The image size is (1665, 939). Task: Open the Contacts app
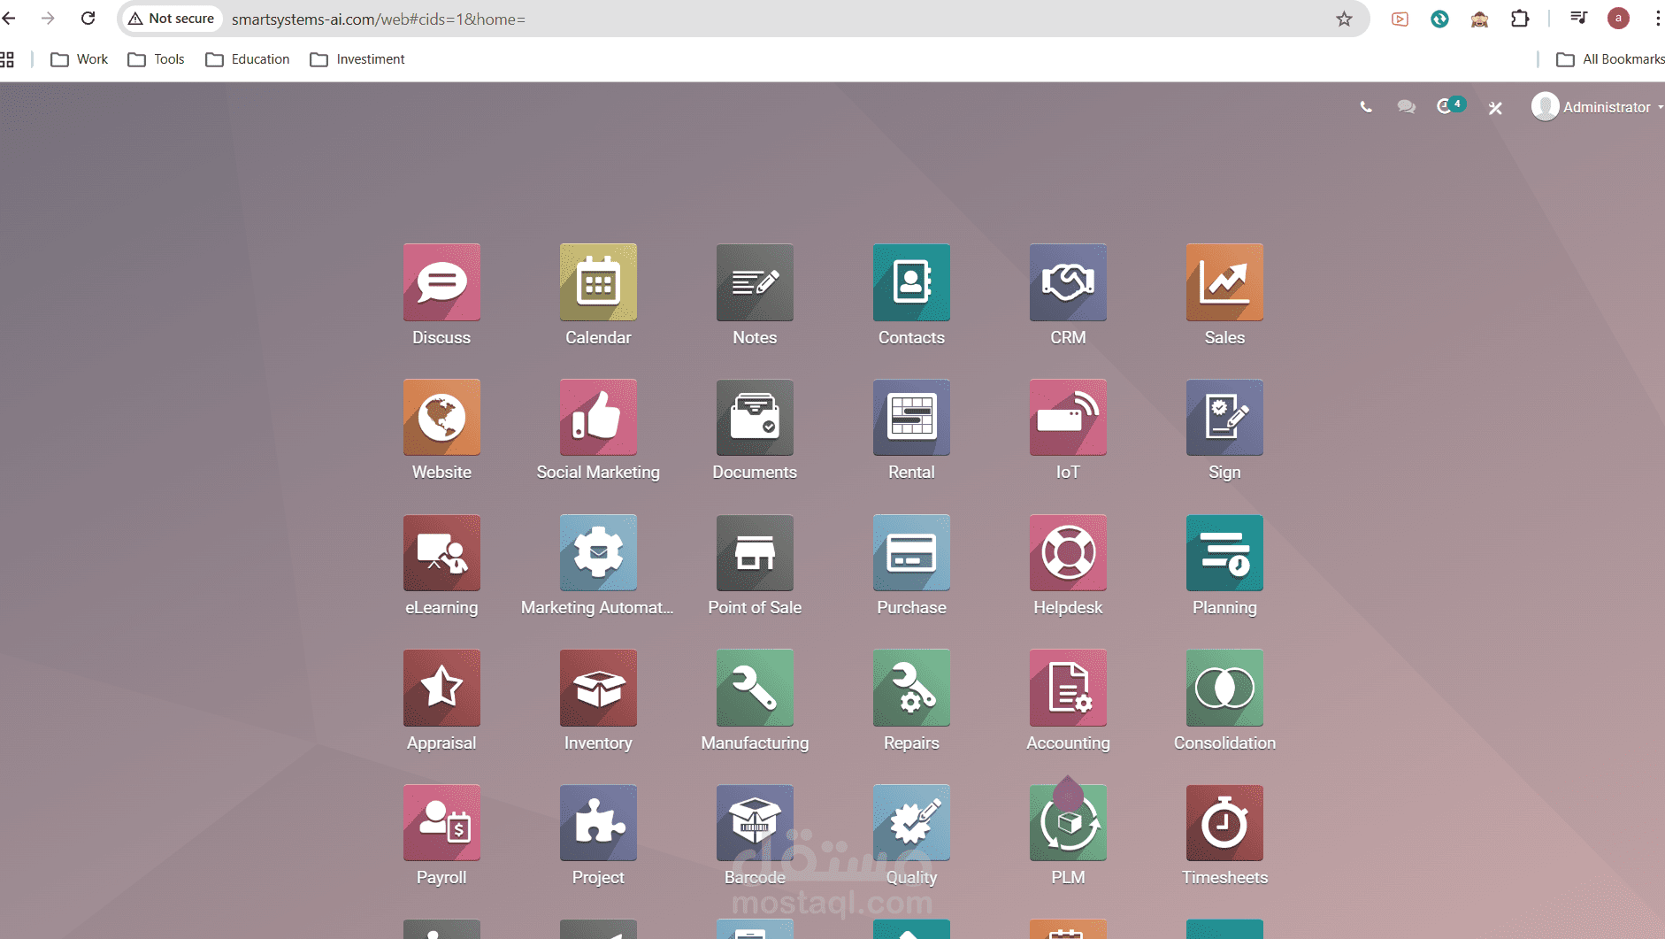(x=911, y=282)
